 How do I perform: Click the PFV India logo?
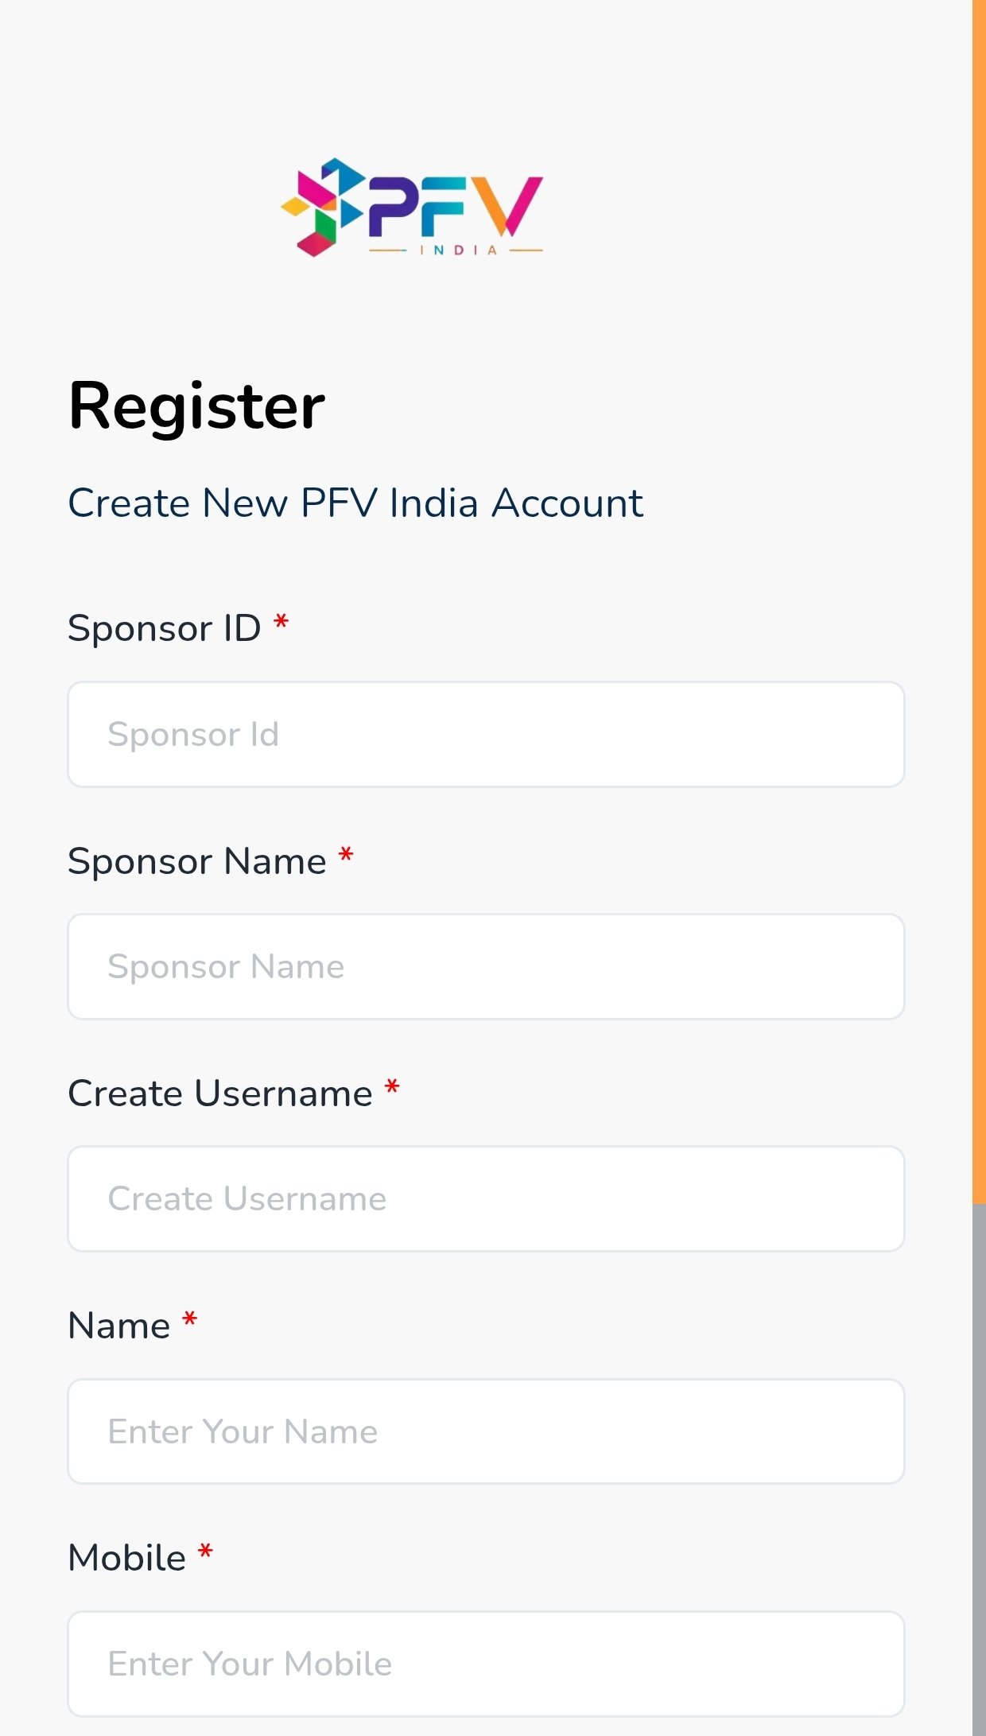click(x=412, y=208)
